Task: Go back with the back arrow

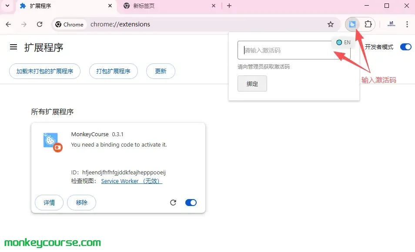Action: pos(8,24)
